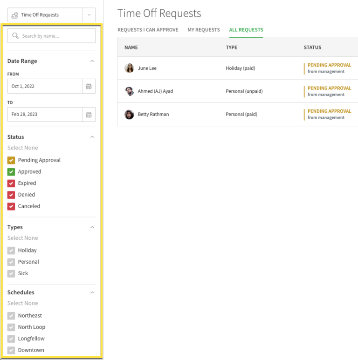This screenshot has height=360, width=358.
Task: Collapse the Types filter section
Action: (x=92, y=227)
